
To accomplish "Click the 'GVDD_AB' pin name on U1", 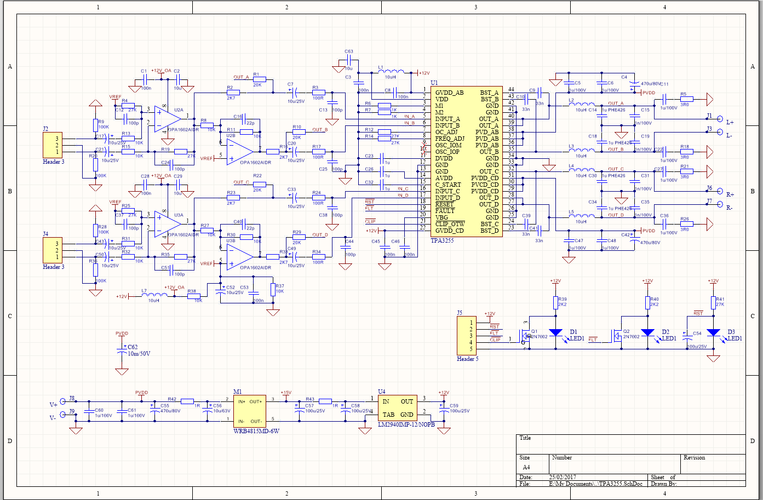I will (449, 93).
